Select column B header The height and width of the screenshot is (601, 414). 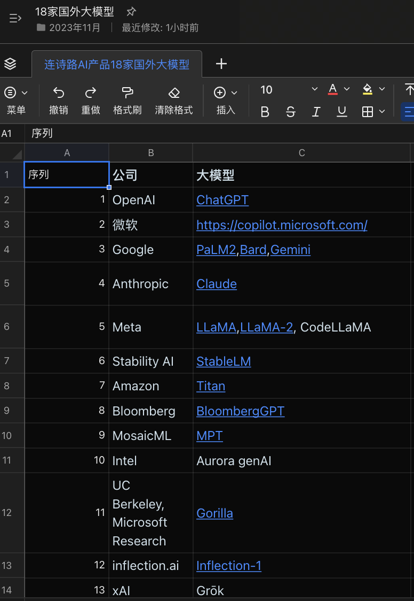pyautogui.click(x=151, y=153)
